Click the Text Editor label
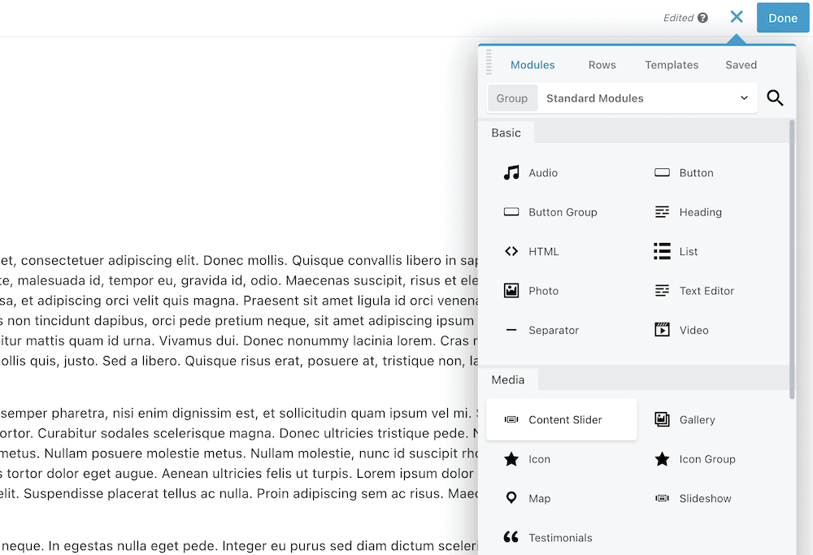The height and width of the screenshot is (555, 813). pyautogui.click(x=706, y=291)
